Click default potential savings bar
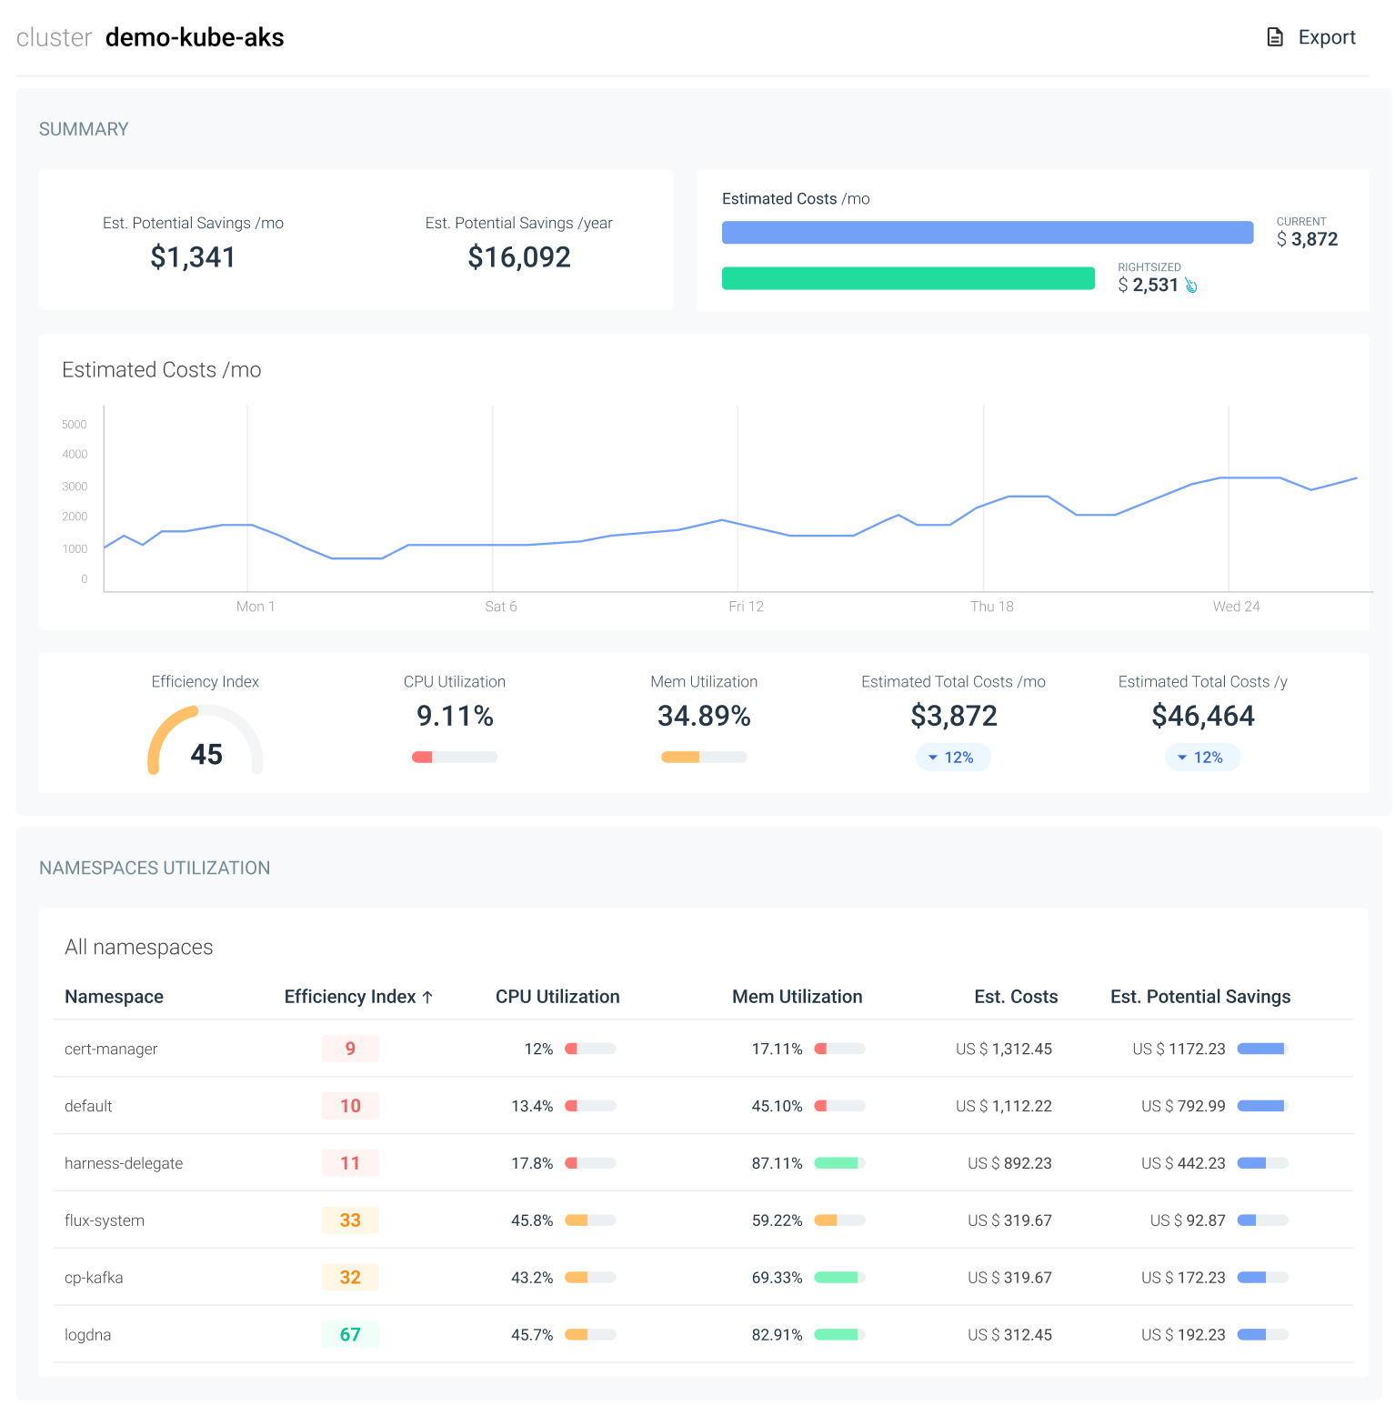The width and height of the screenshot is (1395, 1406). [1263, 1106]
